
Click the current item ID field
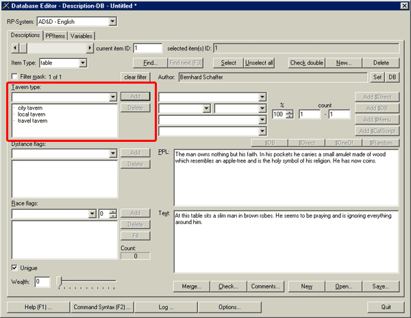pyautogui.click(x=148, y=48)
